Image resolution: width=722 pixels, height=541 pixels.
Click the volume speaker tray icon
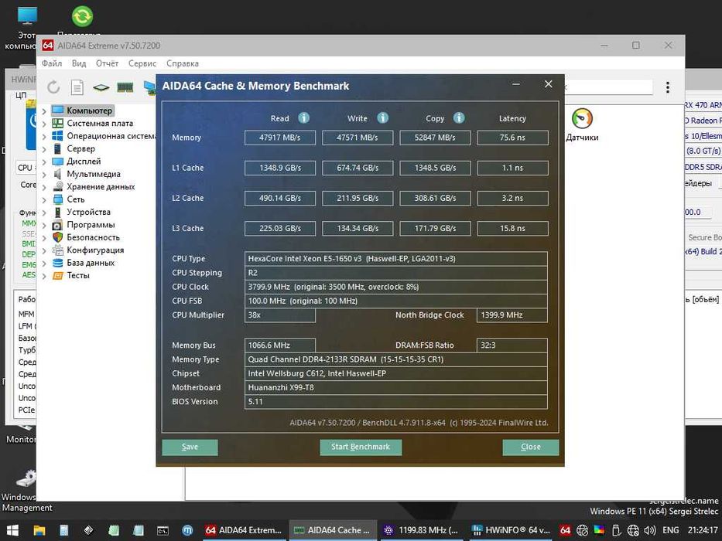(649, 530)
